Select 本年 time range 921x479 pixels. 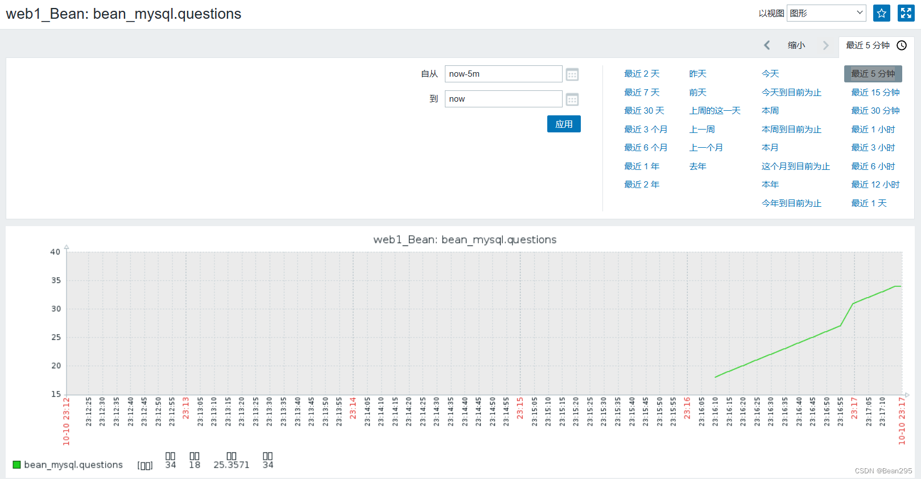coord(770,185)
